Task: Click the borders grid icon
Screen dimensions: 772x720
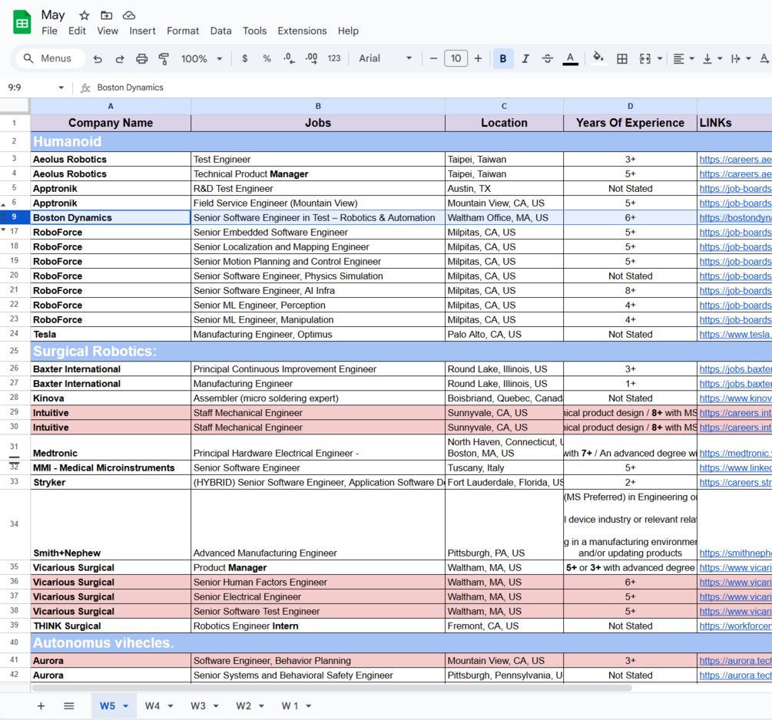Action: click(x=622, y=59)
